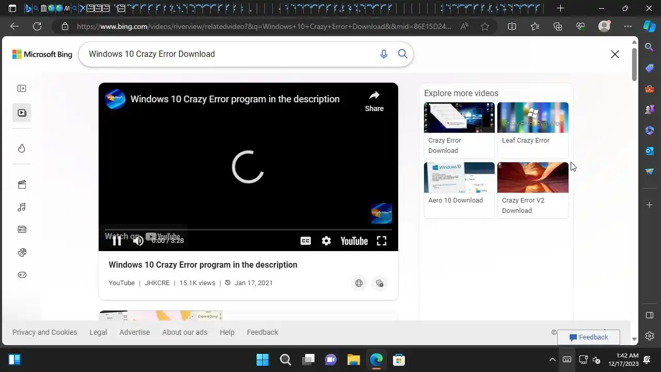The height and width of the screenshot is (372, 661).
Task: Show hidden system tray icons
Action: (553, 360)
